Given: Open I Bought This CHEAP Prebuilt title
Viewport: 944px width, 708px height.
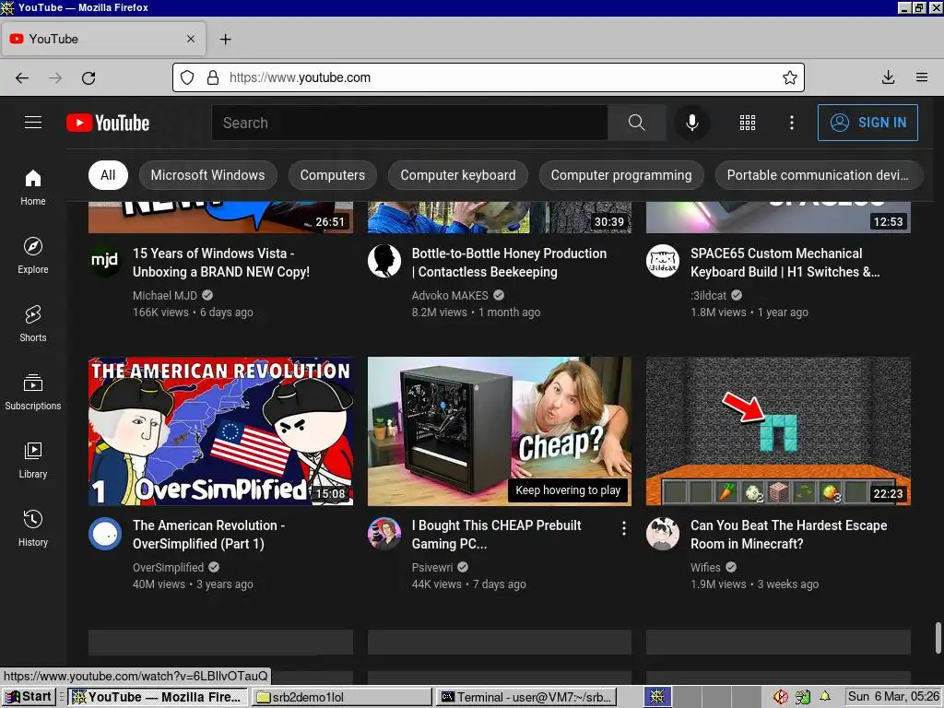Looking at the screenshot, I should click(x=496, y=535).
